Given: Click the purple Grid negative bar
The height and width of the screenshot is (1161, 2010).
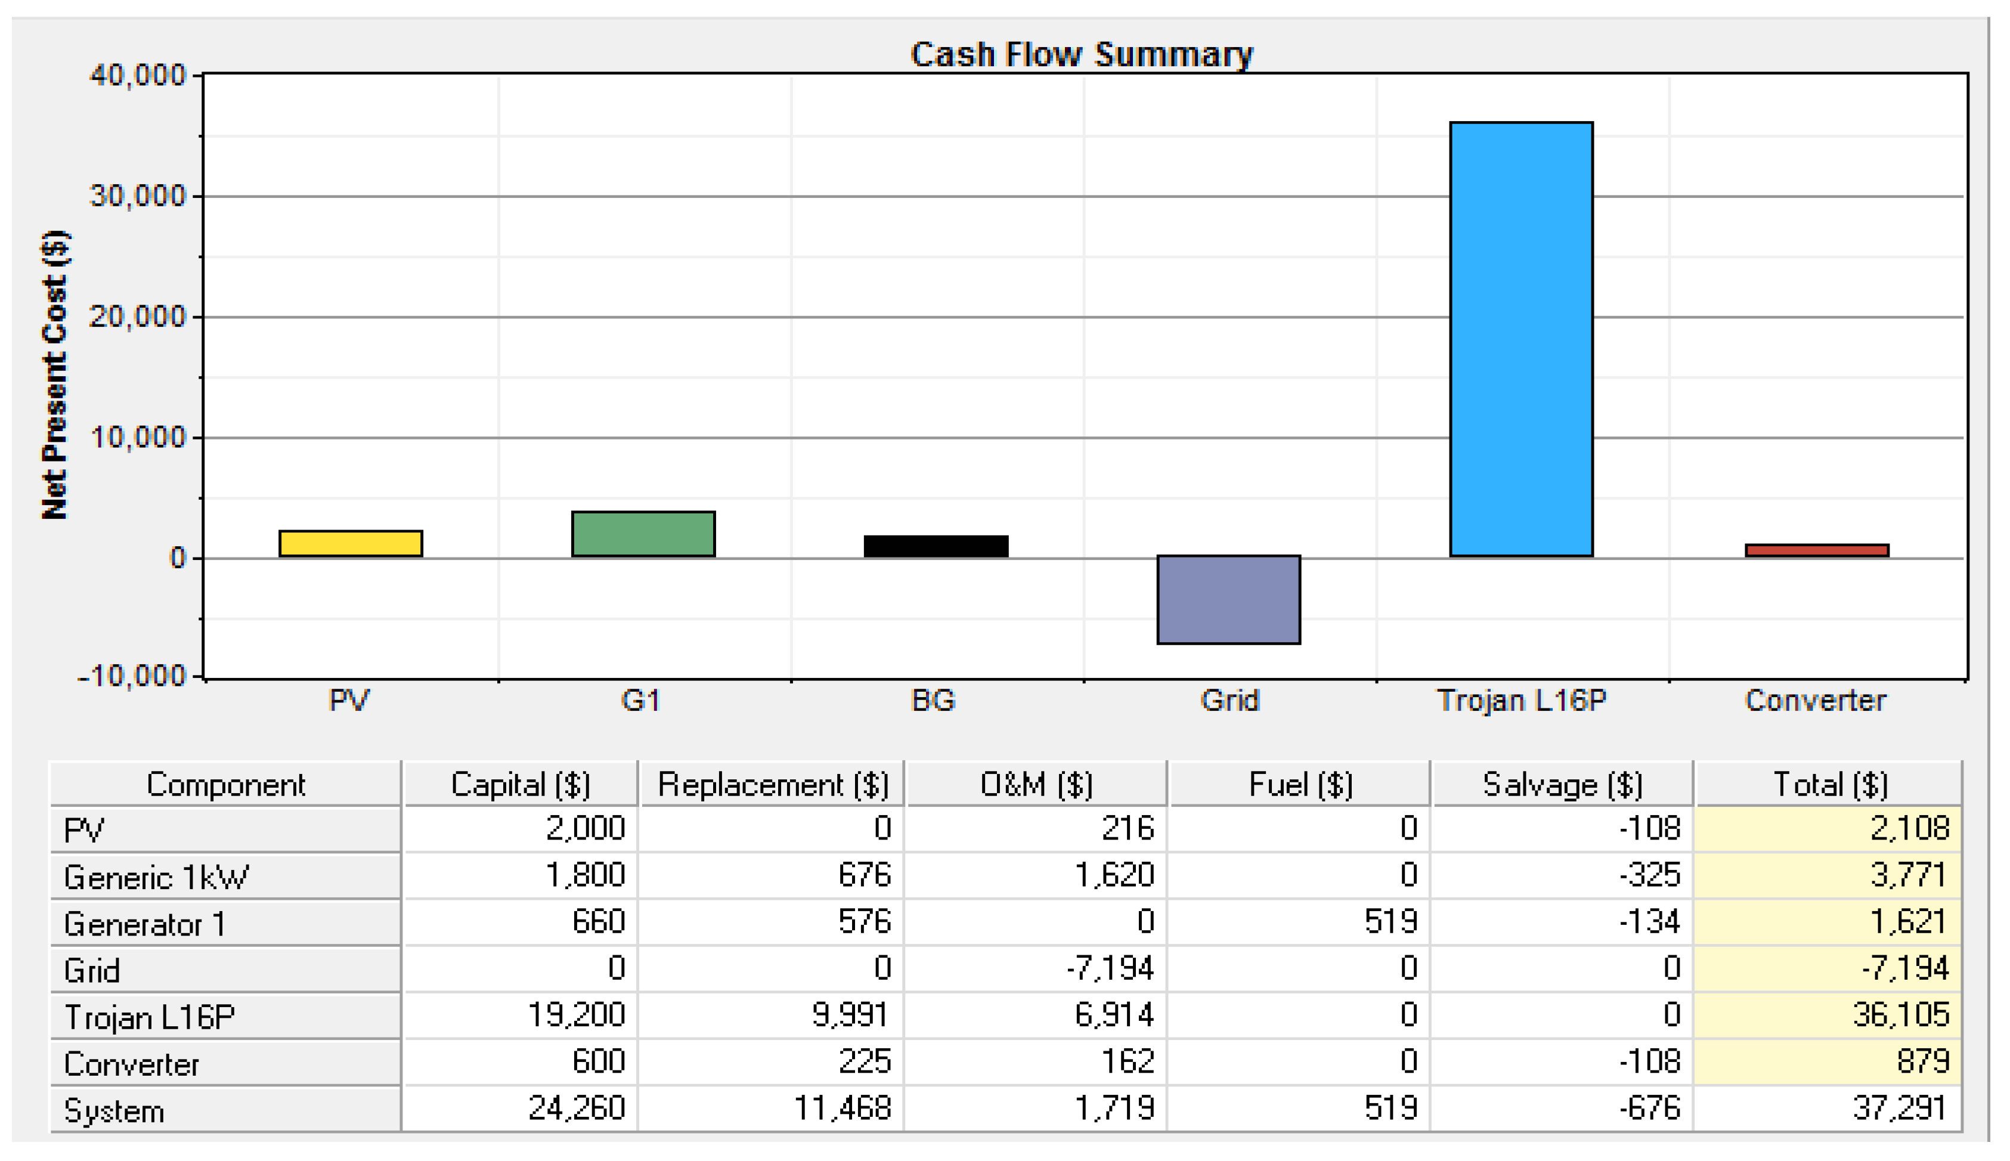Looking at the screenshot, I should 1228,599.
